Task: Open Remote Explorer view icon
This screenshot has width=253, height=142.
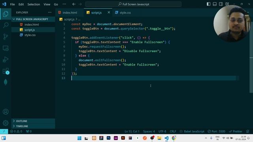Action: coord(6,48)
